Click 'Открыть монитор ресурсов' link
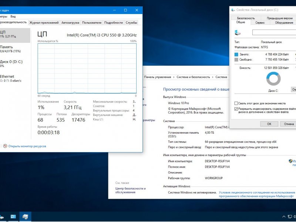296x222 pixels. click(27, 146)
